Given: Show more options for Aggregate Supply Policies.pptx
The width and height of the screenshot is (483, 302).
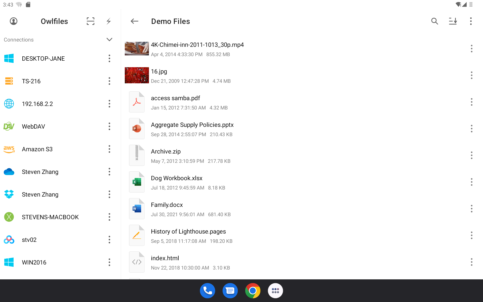Looking at the screenshot, I should pyautogui.click(x=472, y=129).
